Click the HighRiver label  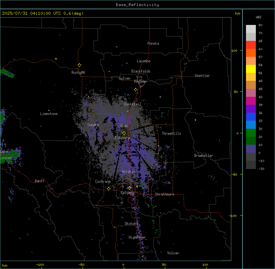tap(137, 237)
